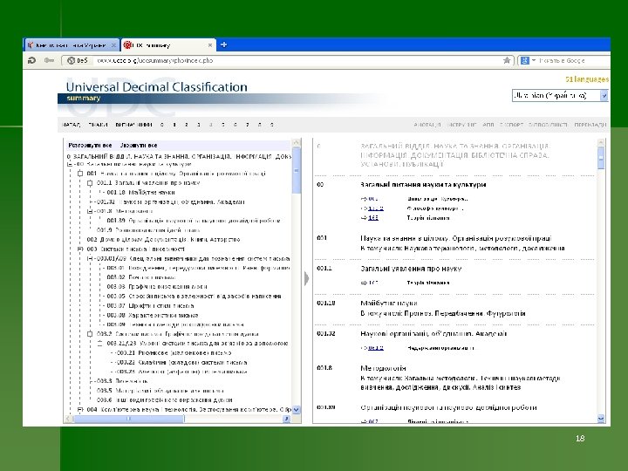Open the ПЕРЕКЛАДИ menu item
Image resolution: width=628 pixels, height=471 pixels.
(x=590, y=125)
